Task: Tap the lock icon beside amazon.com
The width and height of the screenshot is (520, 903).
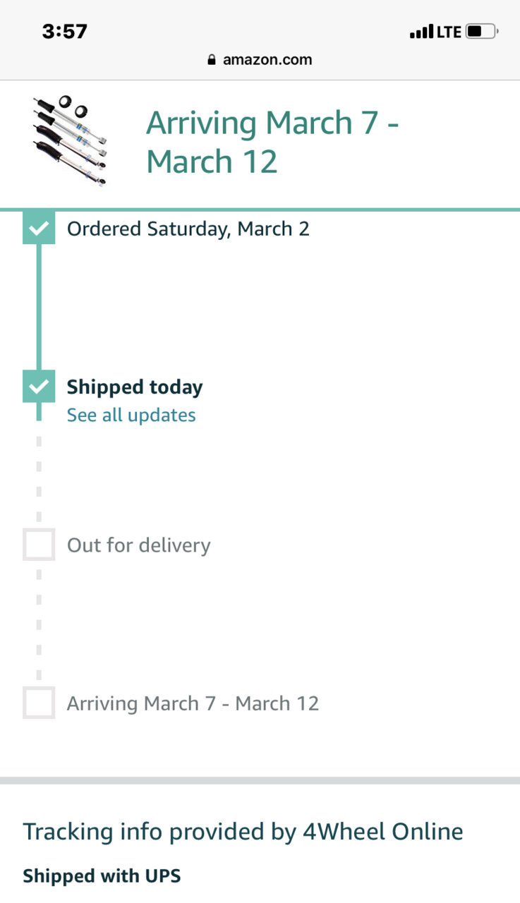Action: coord(212,60)
